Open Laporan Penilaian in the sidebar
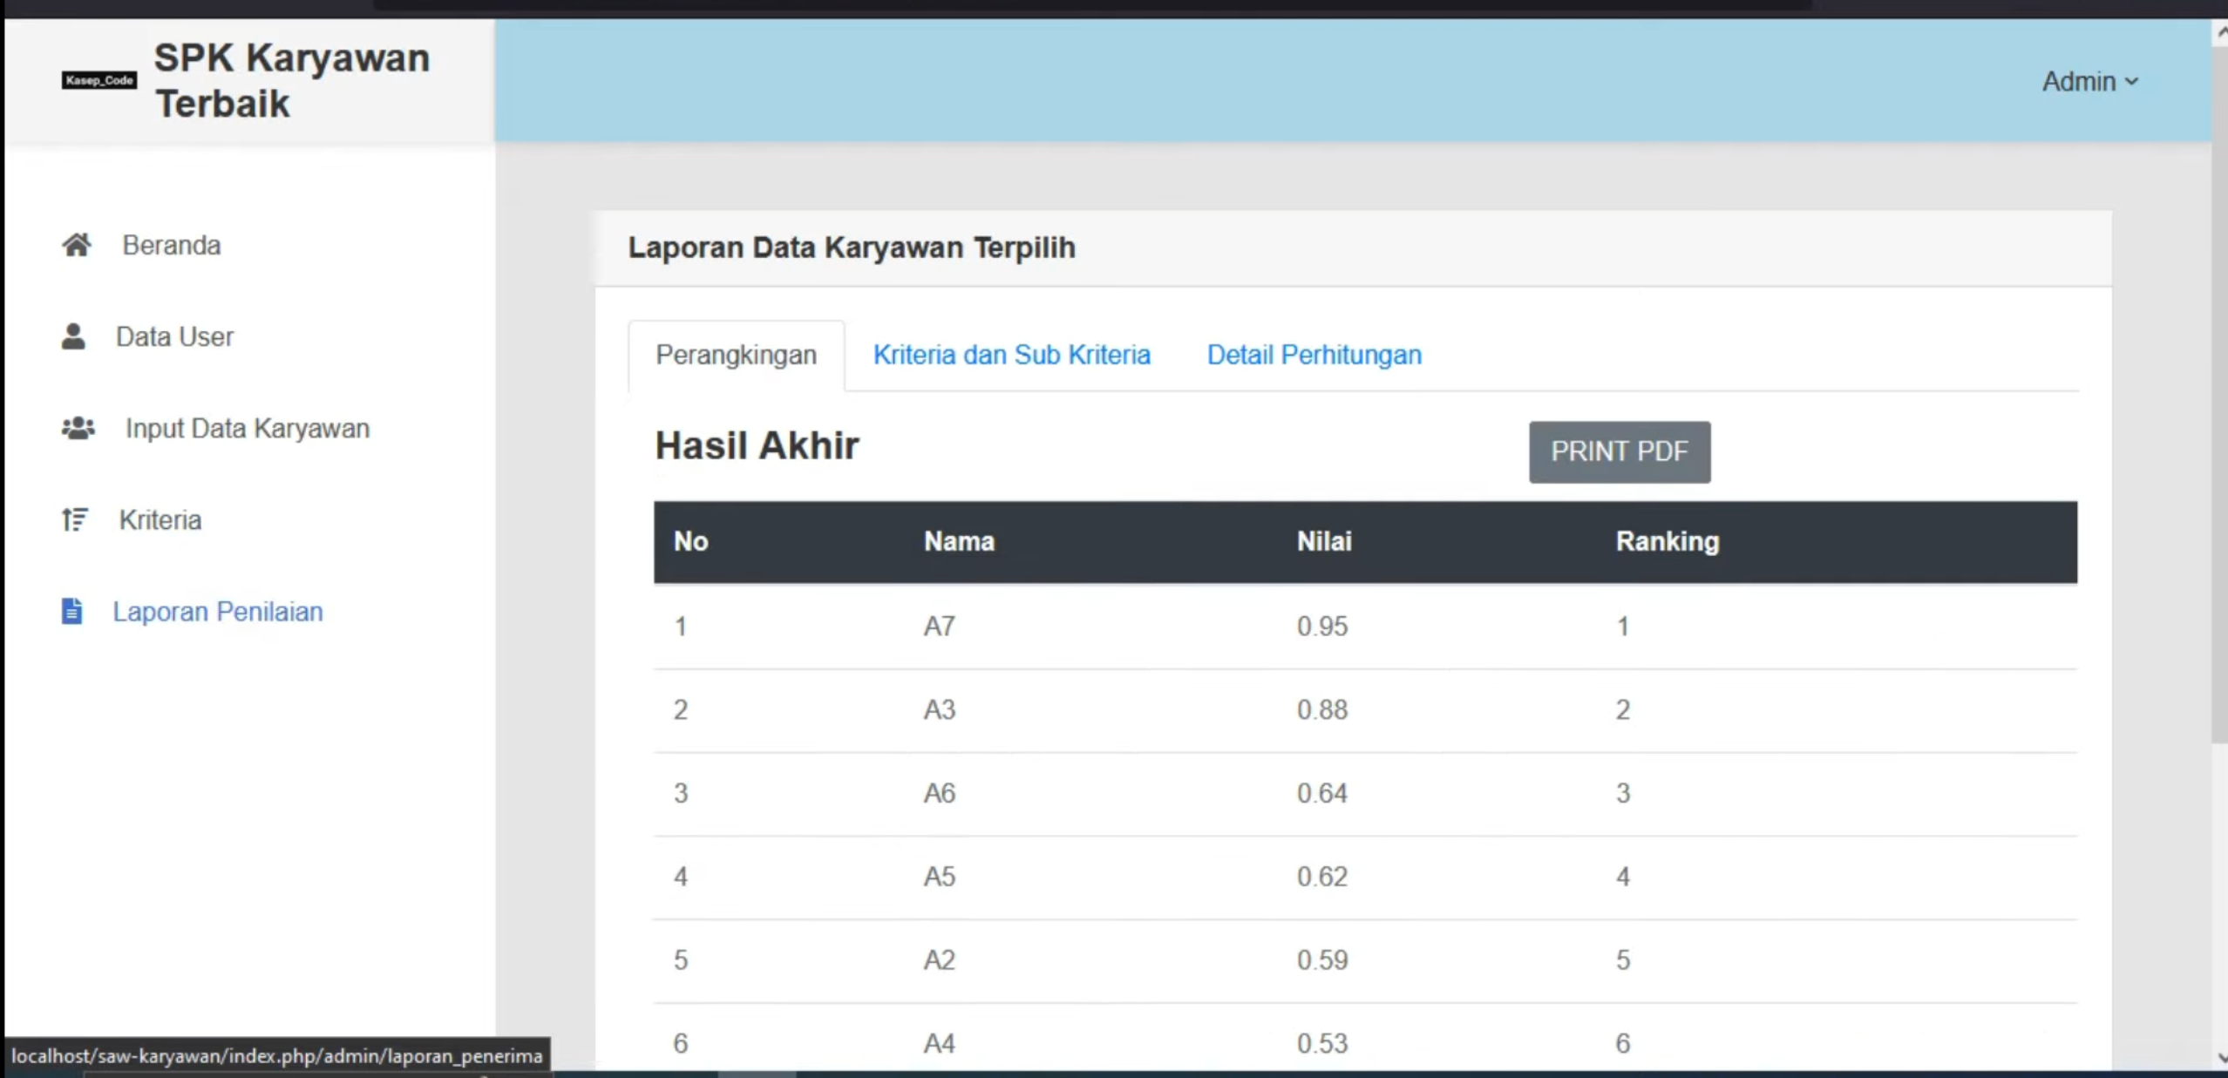The width and height of the screenshot is (2228, 1078). click(x=218, y=611)
